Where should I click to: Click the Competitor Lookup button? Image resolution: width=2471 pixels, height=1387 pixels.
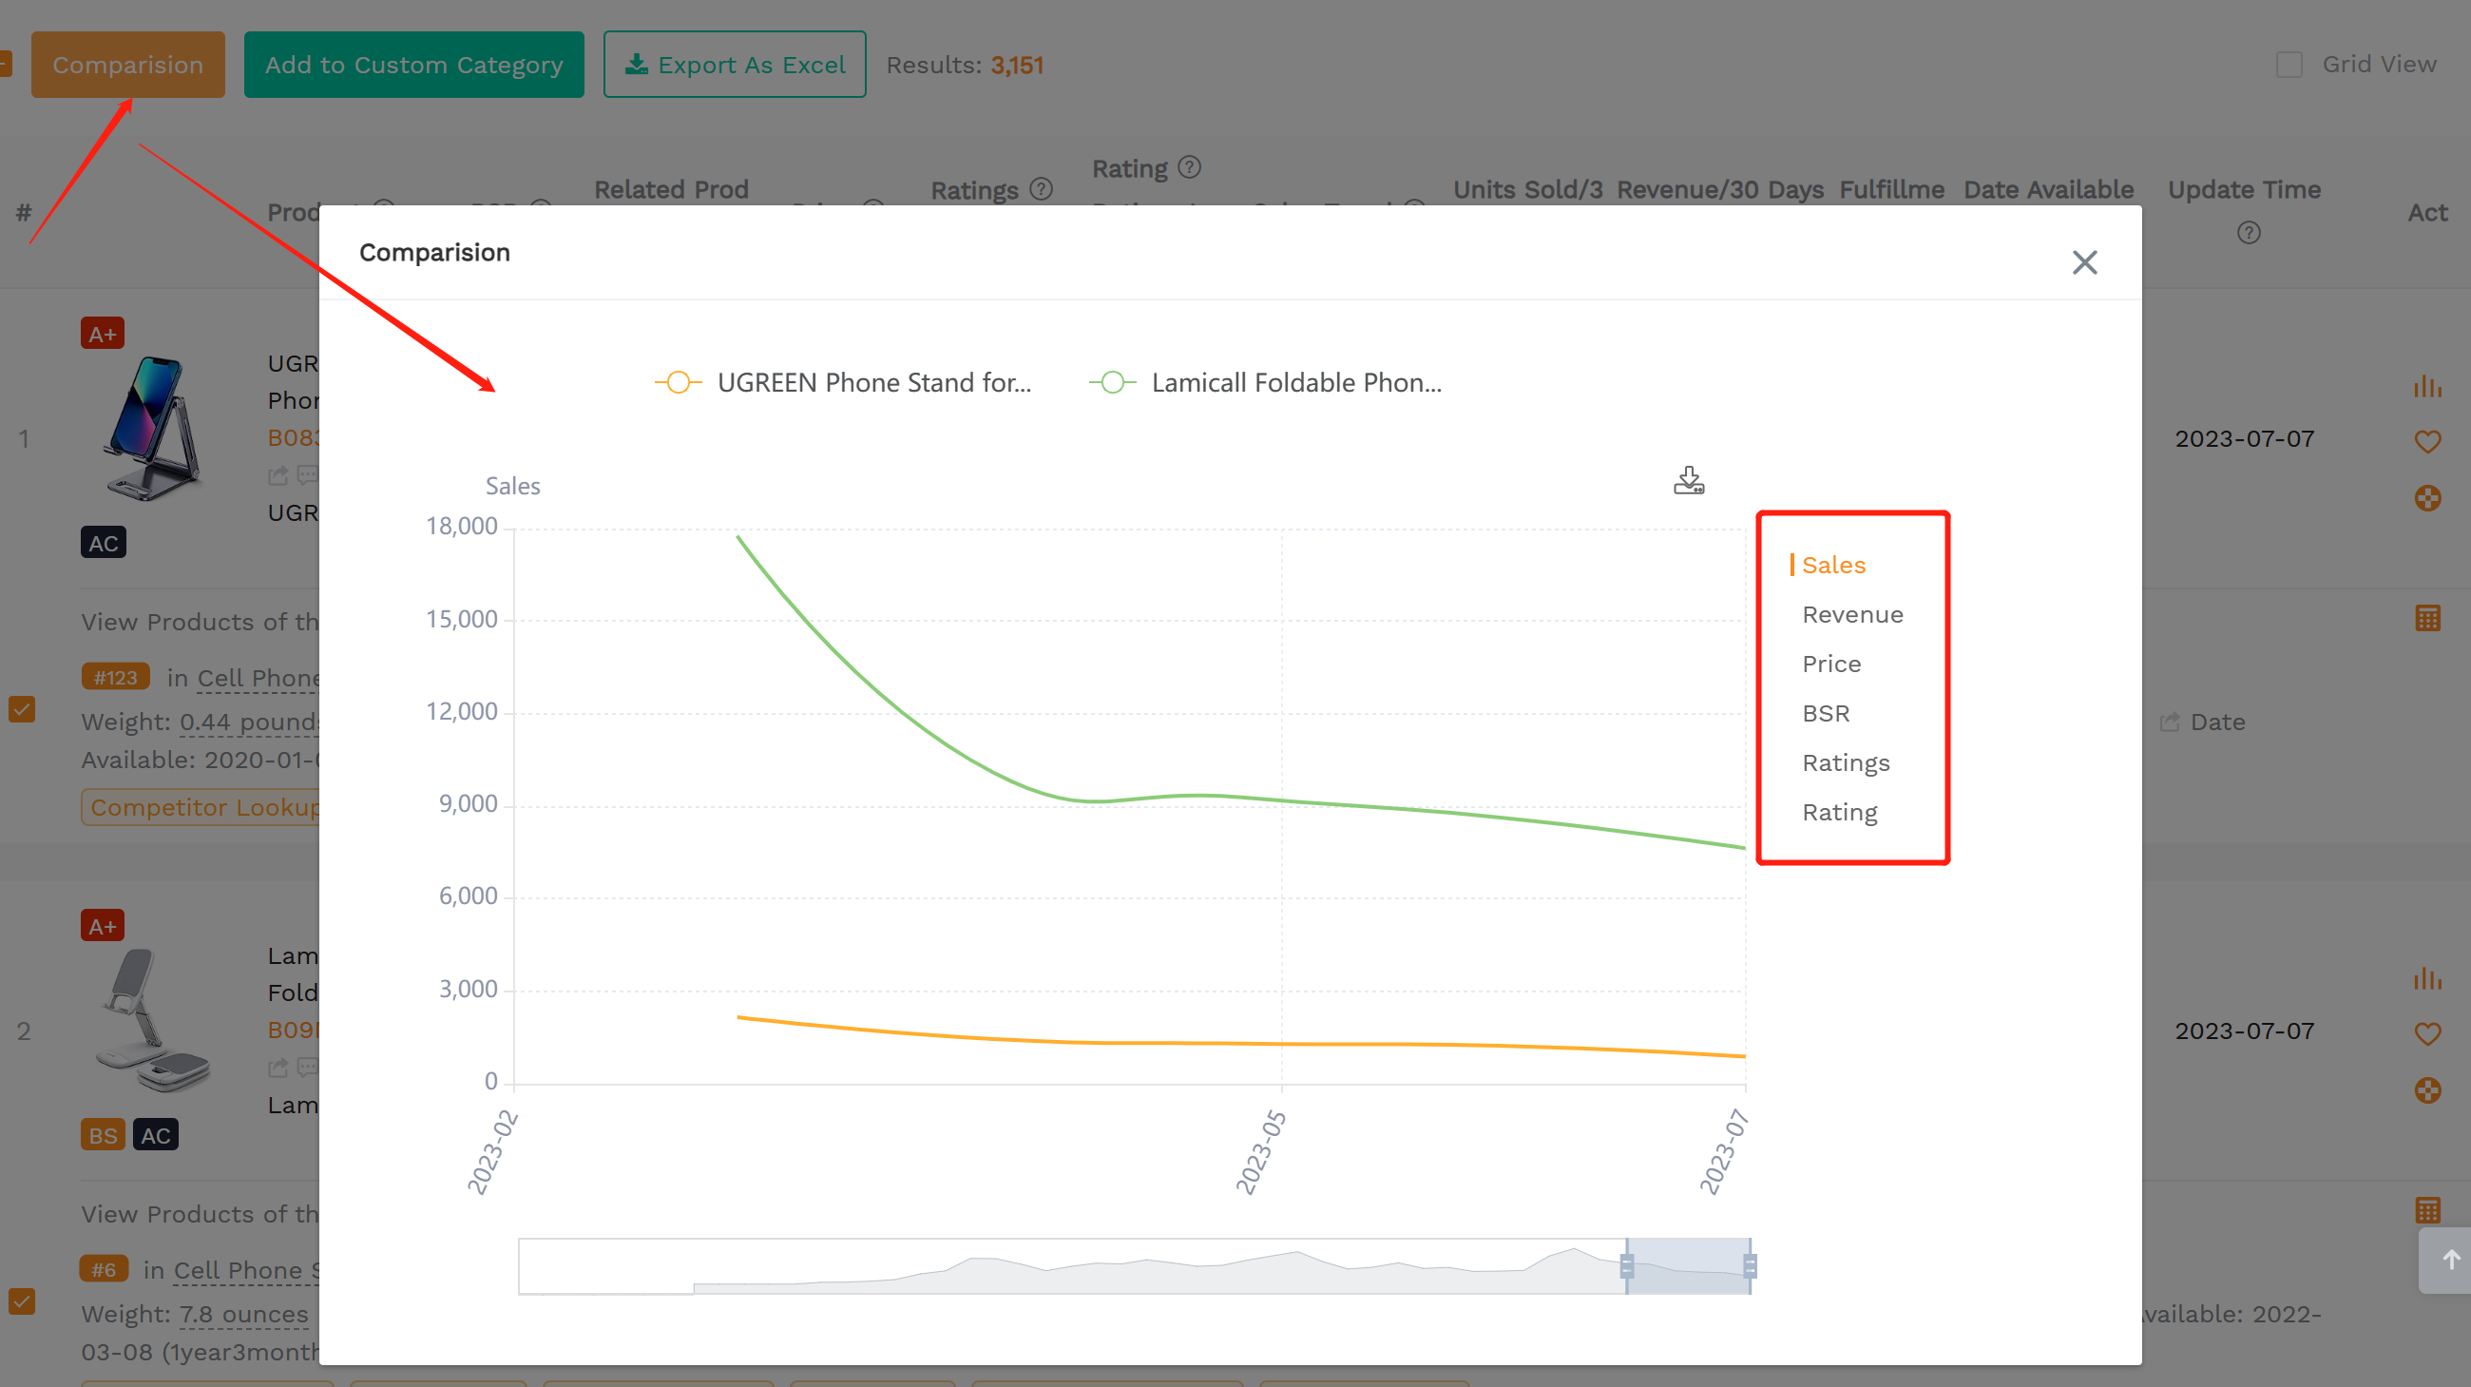point(202,807)
